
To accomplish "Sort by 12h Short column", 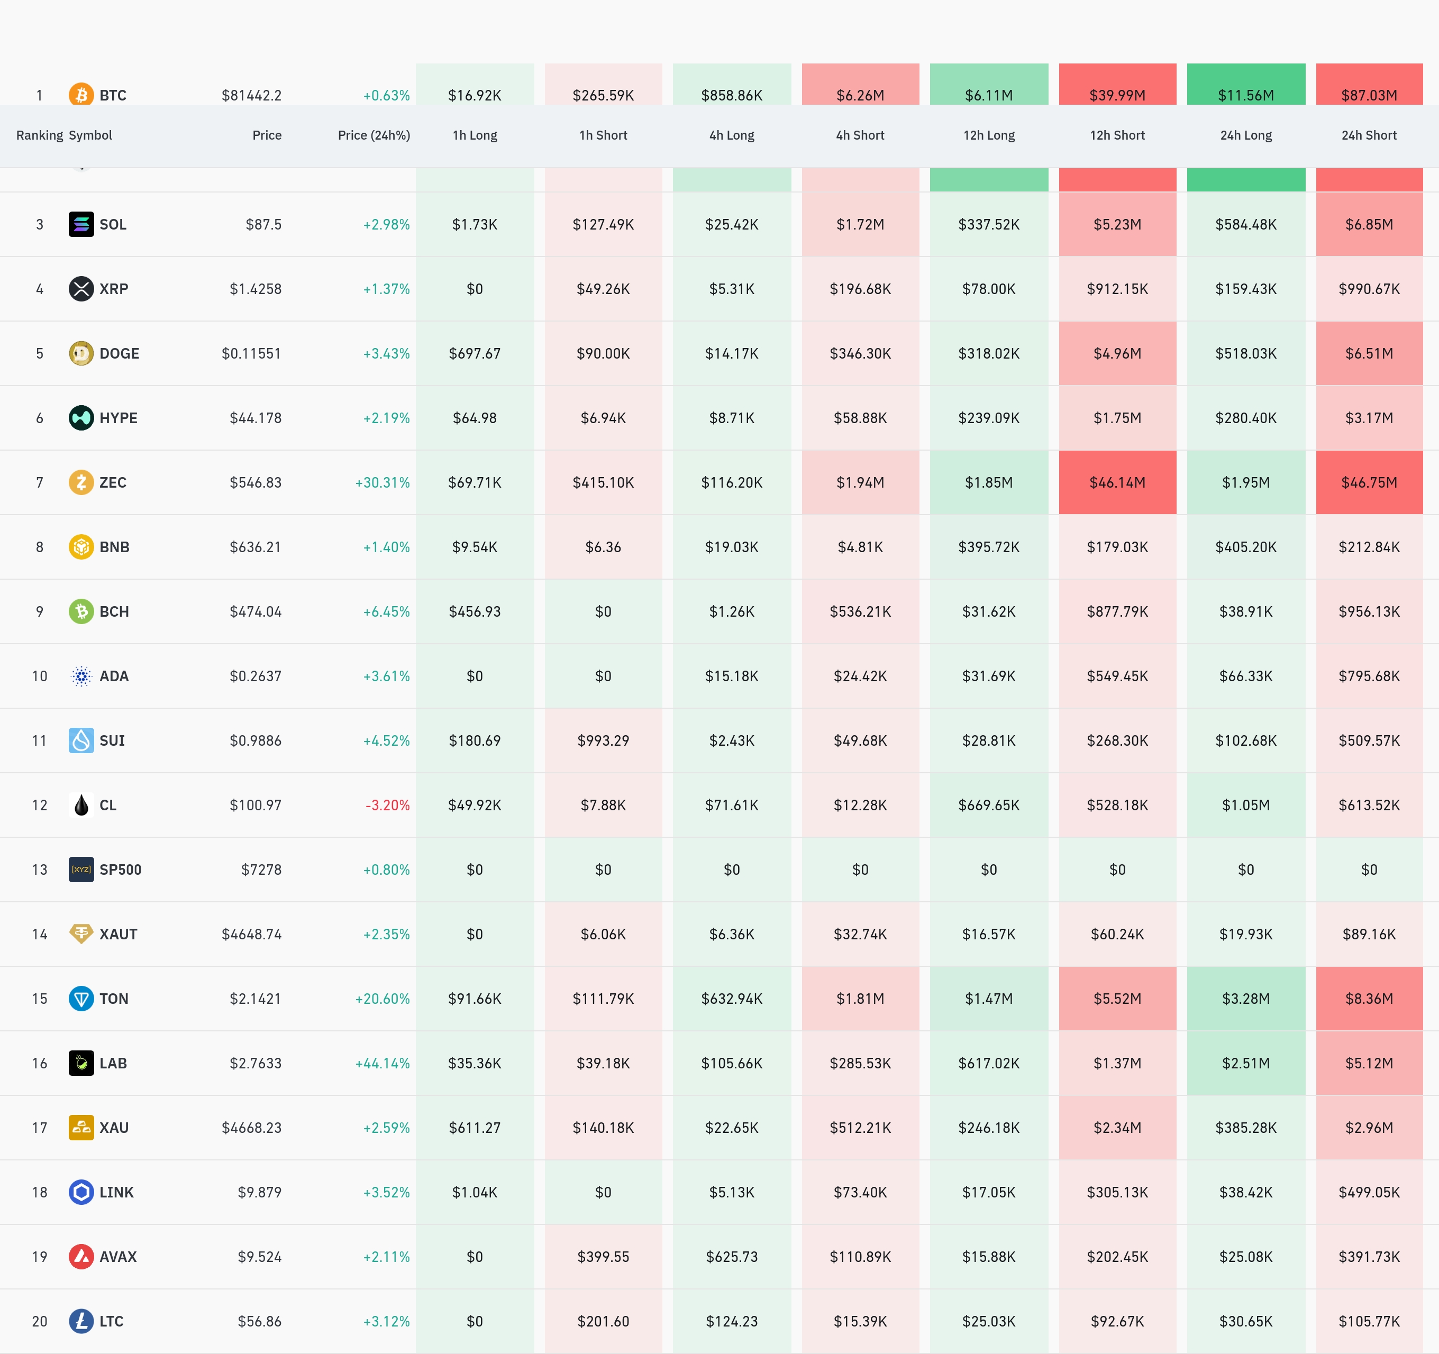I will (1118, 135).
